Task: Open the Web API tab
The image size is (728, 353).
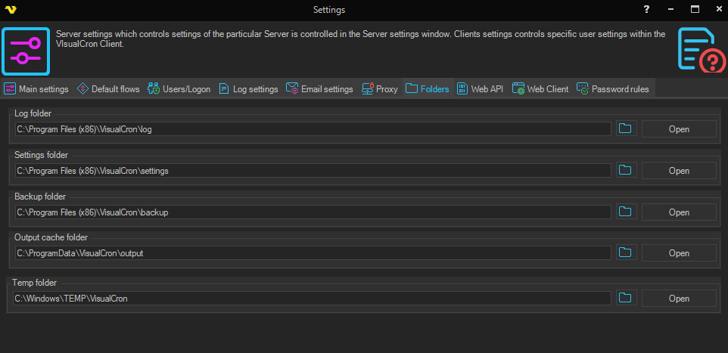Action: click(x=480, y=89)
